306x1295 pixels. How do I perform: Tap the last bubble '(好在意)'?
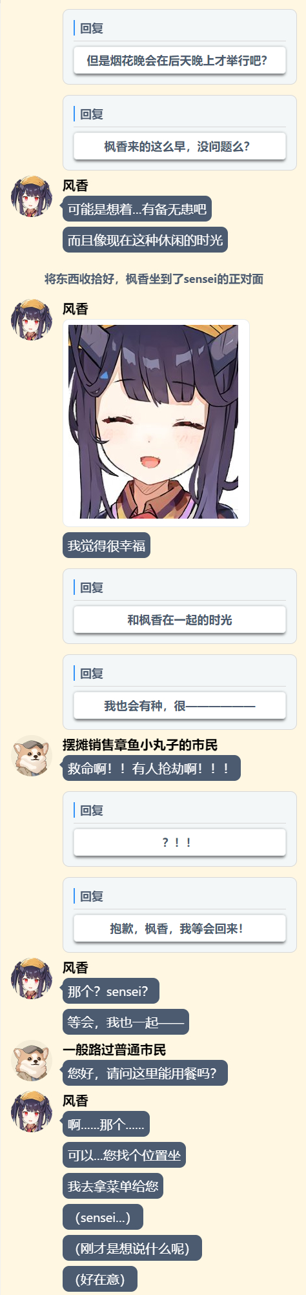click(x=100, y=1279)
